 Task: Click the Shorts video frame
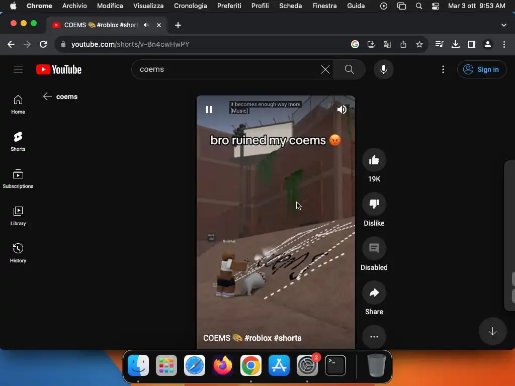276,222
